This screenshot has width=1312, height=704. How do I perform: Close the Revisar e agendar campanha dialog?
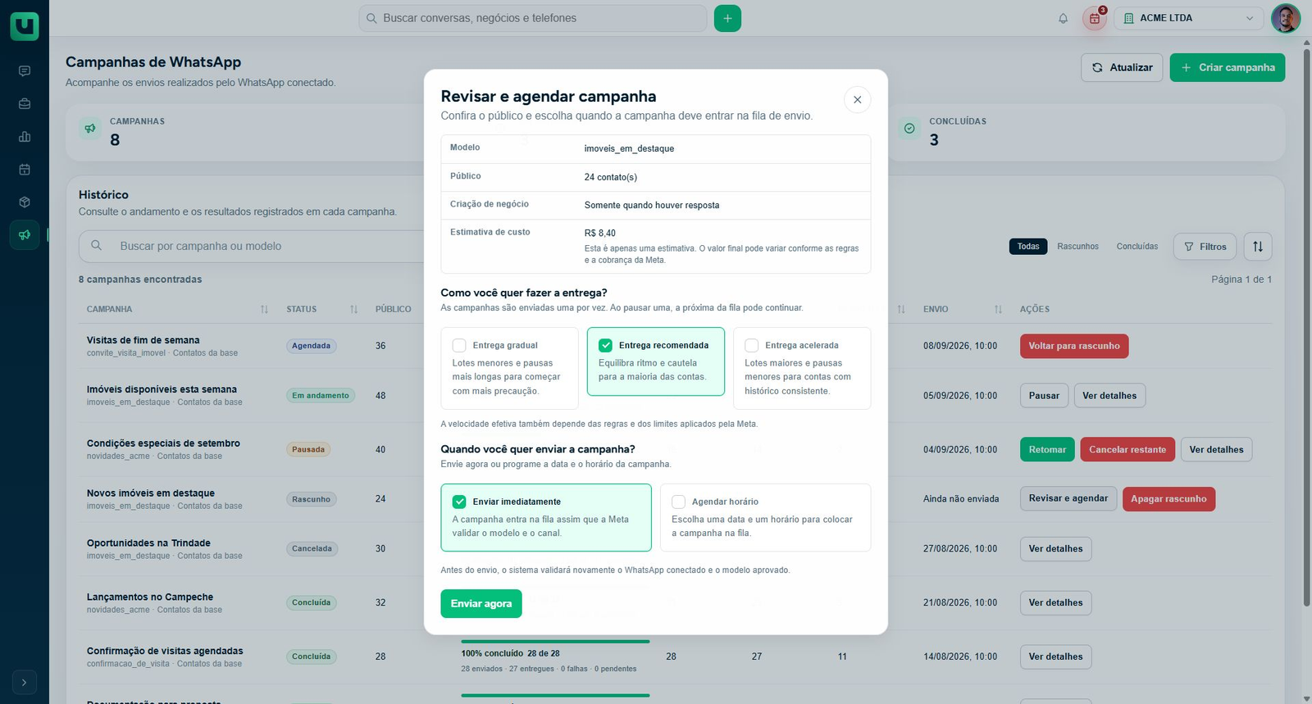pyautogui.click(x=857, y=100)
